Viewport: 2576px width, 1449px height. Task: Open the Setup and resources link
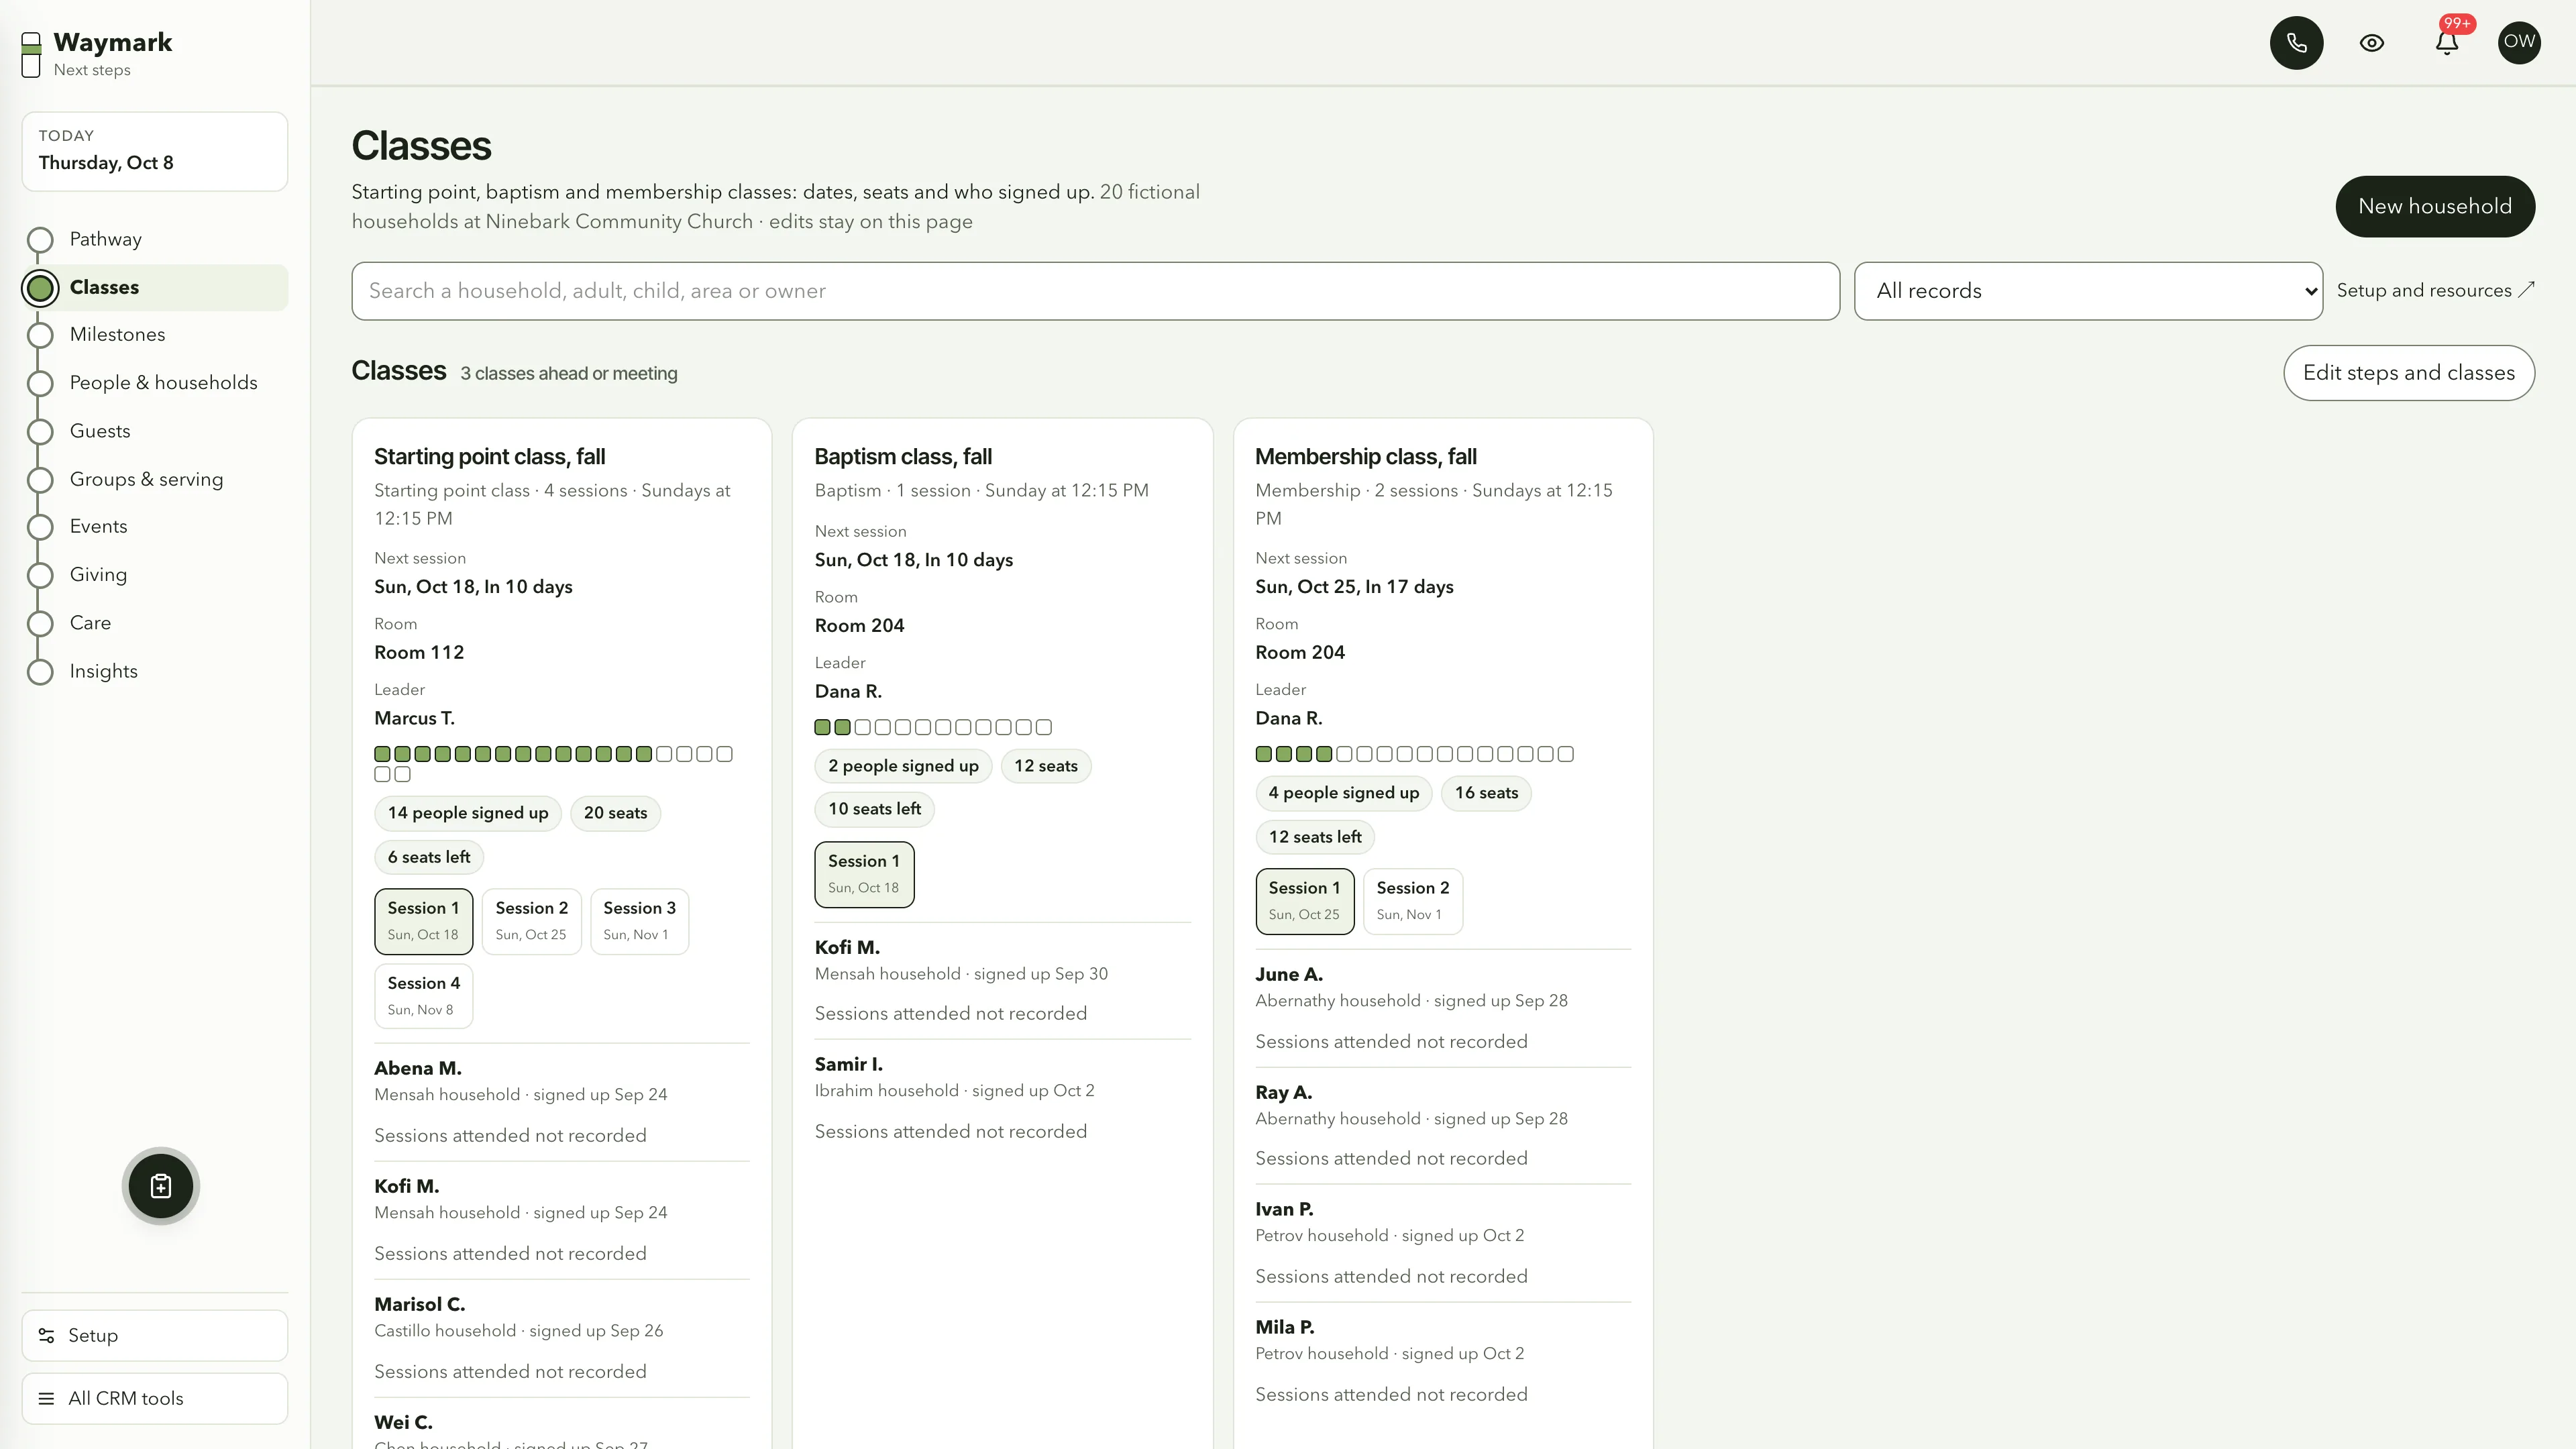pyautogui.click(x=2435, y=291)
